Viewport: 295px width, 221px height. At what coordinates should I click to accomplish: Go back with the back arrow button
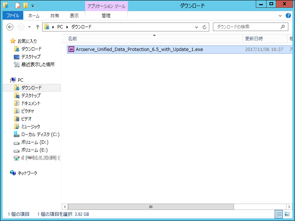(x=10, y=27)
